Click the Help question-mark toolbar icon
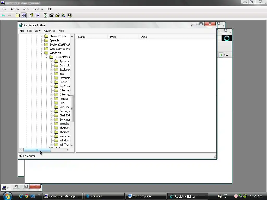This screenshot has width=267, height=200. tap(31, 15)
